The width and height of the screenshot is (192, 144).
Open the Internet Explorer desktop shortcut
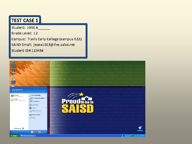pos(13,64)
